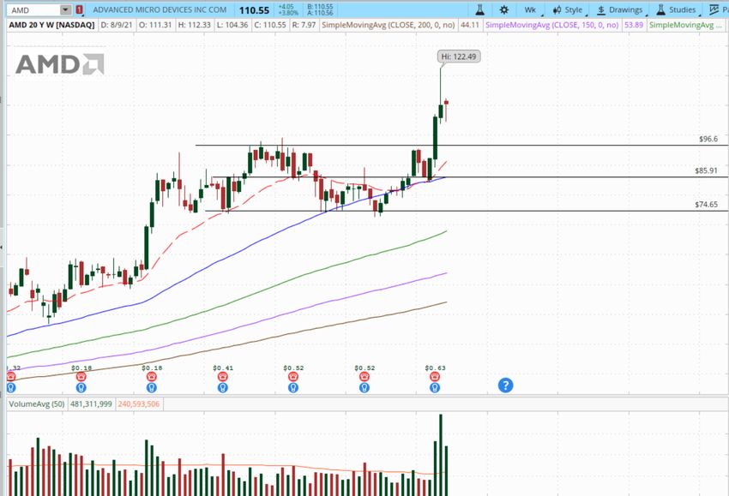
Task: Open chart settings gear icon
Action: click(x=504, y=9)
